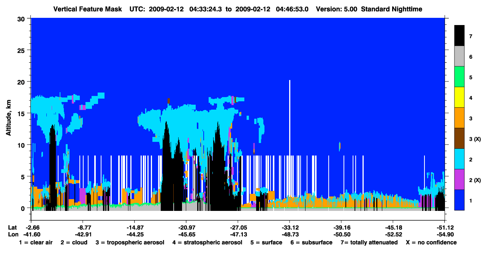Viewport: 494px width, 253px height.
Task: Click the yellow color swatch labeled 4
Action: click(459, 97)
